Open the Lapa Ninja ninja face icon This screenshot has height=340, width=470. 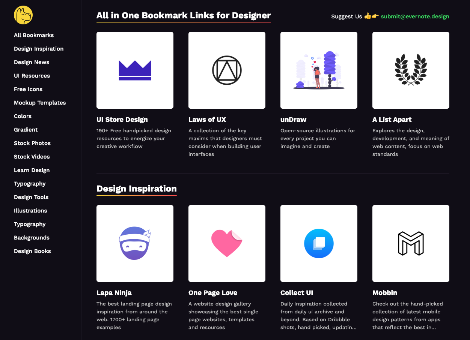[x=135, y=243]
